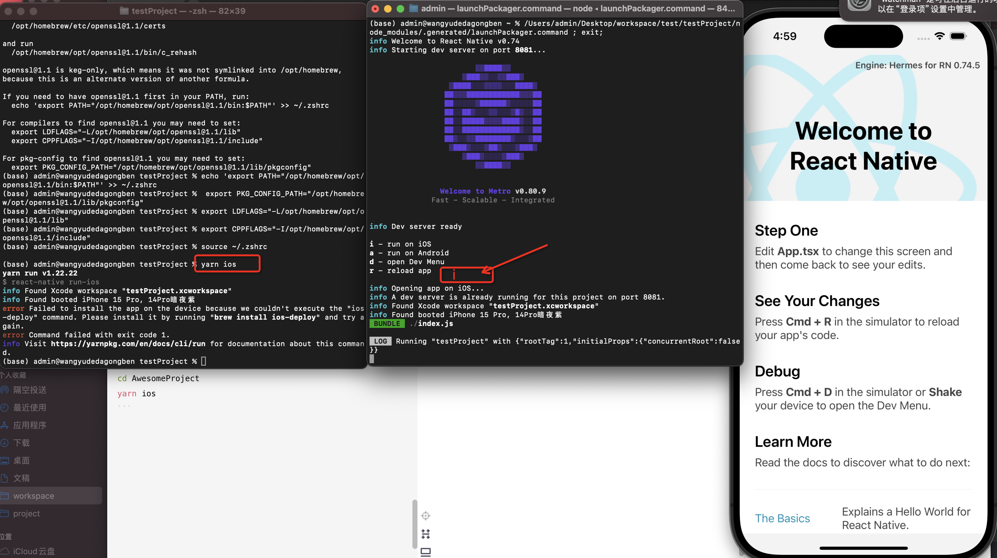The image size is (997, 558).
Task: Click the 'yarn ios' line in editor
Action: [x=137, y=393]
